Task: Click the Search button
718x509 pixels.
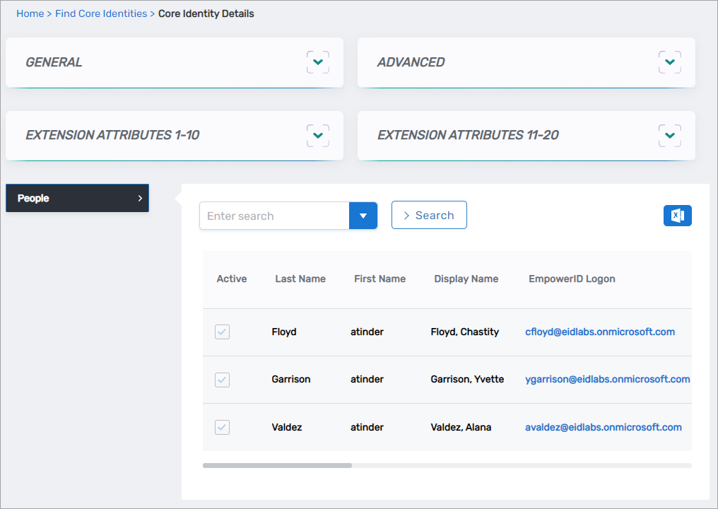Action: [x=429, y=216]
